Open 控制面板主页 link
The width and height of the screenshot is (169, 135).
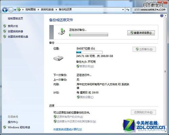coord(15,18)
